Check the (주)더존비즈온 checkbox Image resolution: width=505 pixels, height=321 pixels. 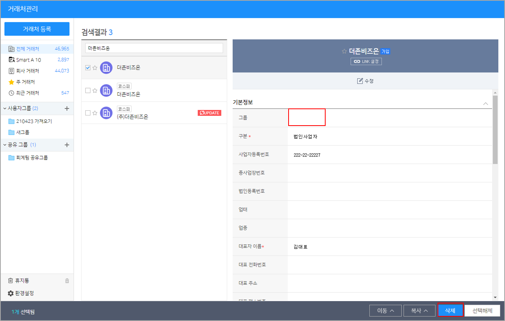pyautogui.click(x=88, y=113)
